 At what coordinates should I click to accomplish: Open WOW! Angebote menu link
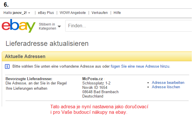[73, 13]
